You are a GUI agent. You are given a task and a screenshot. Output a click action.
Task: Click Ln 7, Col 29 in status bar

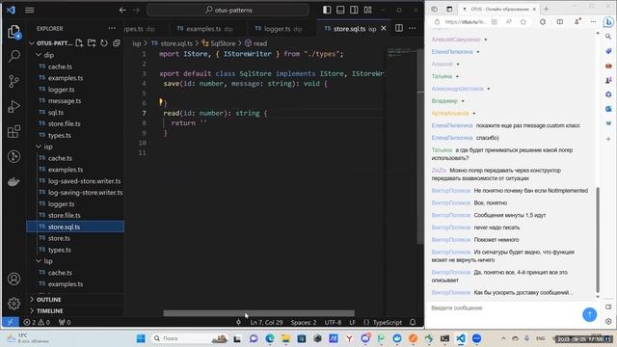coord(266,322)
